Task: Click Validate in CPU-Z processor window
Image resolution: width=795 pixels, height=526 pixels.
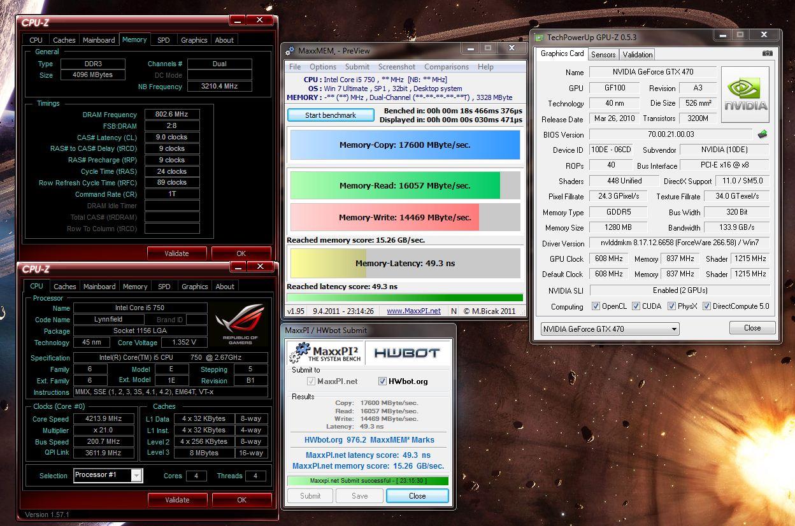Action: [x=177, y=500]
